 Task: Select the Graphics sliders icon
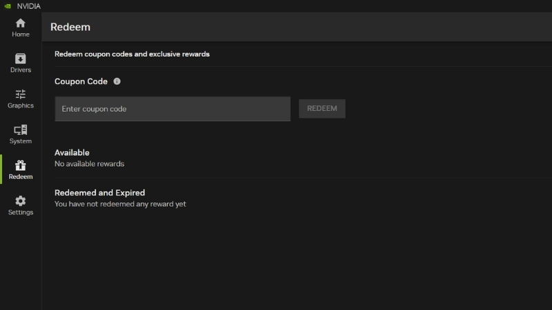tap(21, 94)
